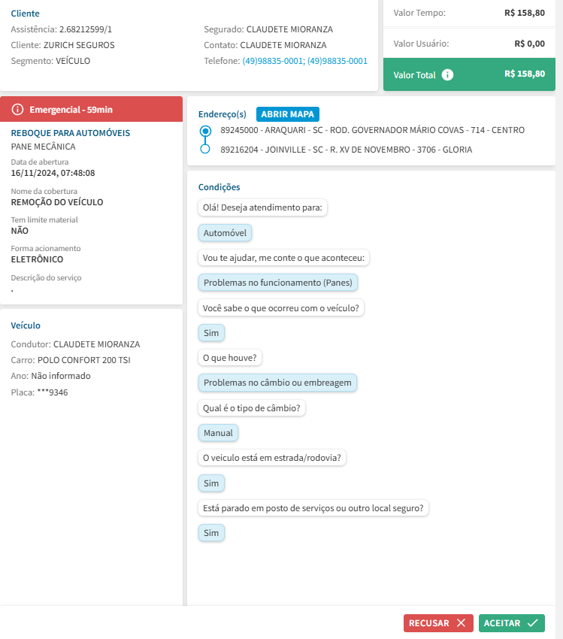Click the info icon beside Valor Total
Viewport: 563px width, 639px height.
point(448,74)
